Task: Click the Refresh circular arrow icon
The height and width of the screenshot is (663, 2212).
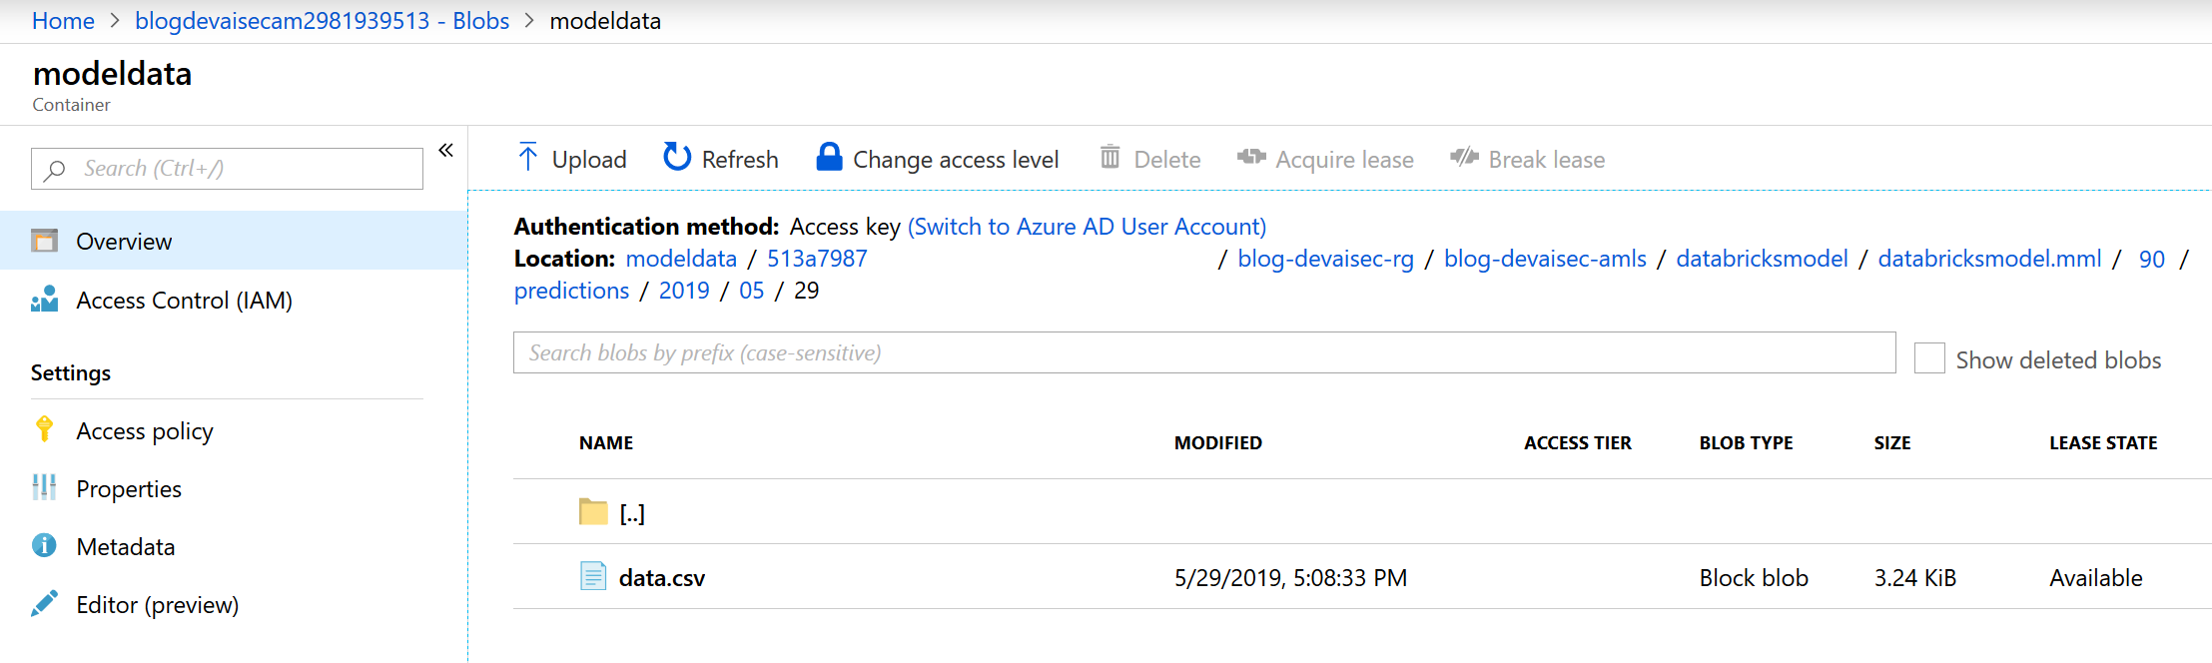Action: (x=677, y=157)
